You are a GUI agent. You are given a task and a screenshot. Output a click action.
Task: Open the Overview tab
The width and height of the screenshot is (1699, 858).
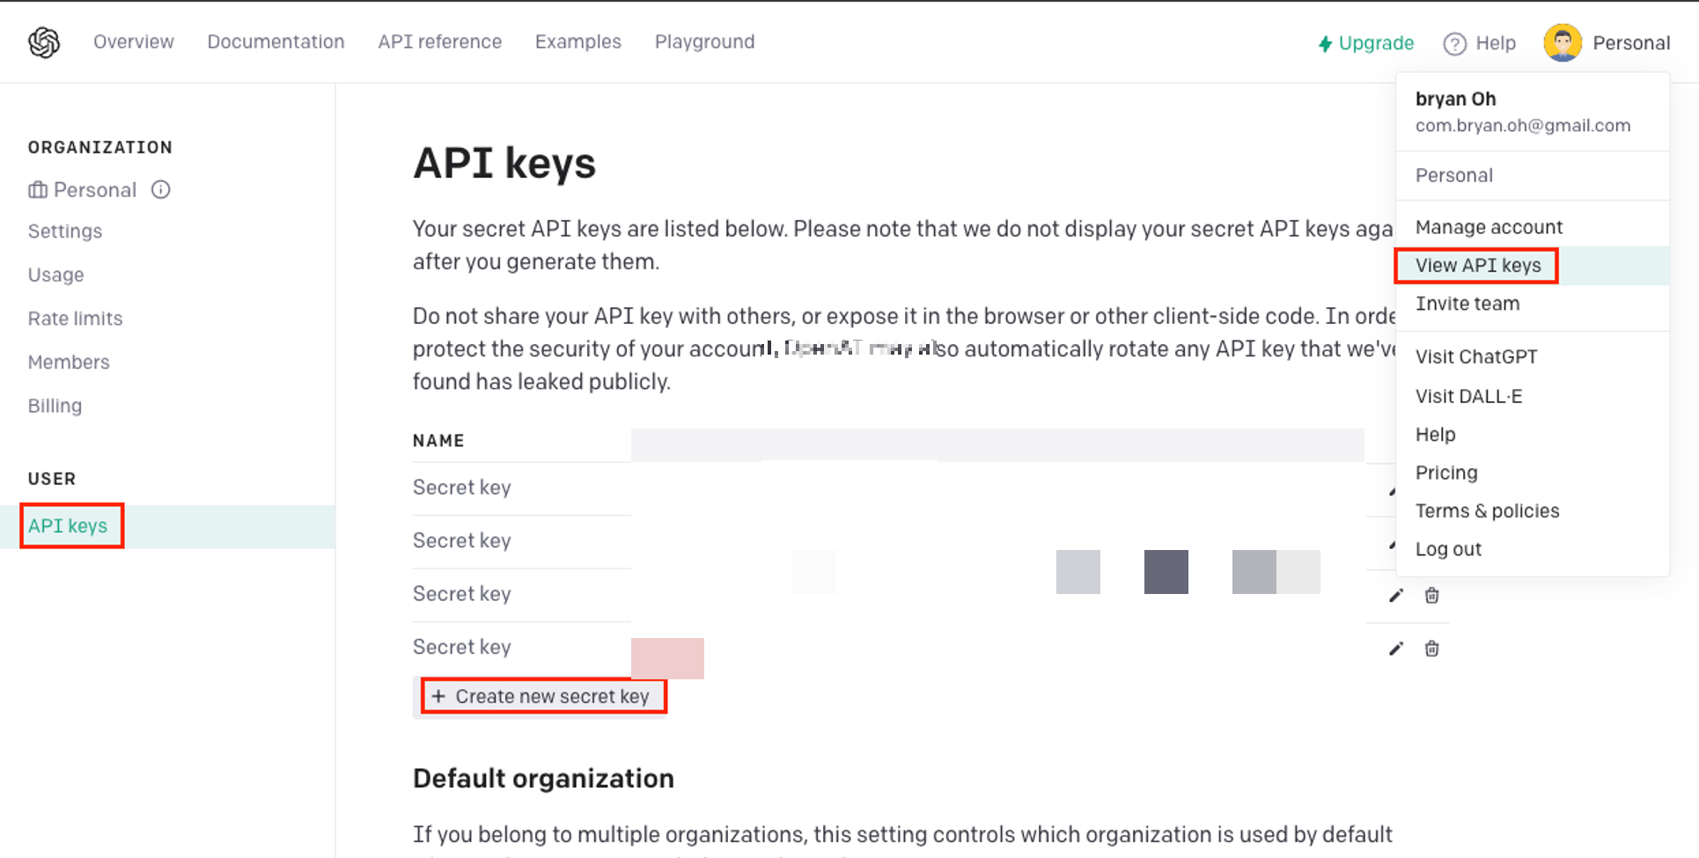pos(134,41)
